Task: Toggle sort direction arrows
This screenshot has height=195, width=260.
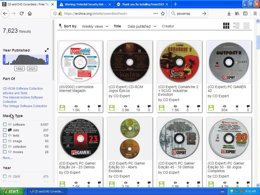Action: click(x=60, y=26)
